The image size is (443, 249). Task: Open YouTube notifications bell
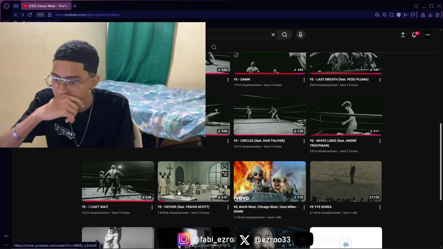414,35
